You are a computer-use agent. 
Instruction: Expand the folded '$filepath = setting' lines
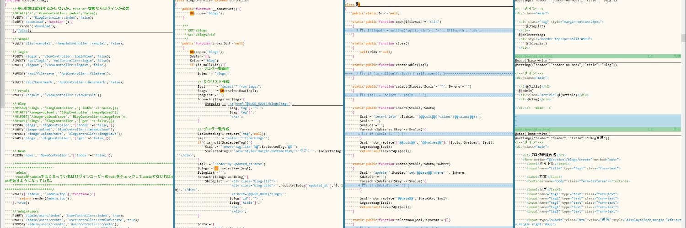click(x=429, y=30)
